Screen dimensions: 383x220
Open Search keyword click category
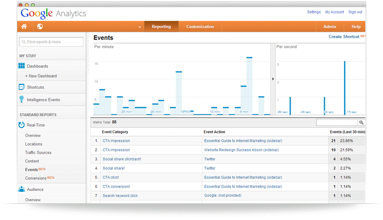(x=120, y=196)
